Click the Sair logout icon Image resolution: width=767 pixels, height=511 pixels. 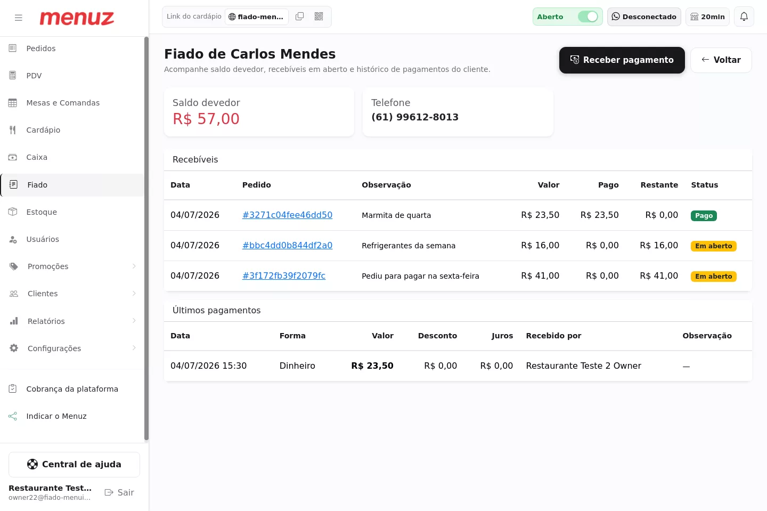(109, 492)
